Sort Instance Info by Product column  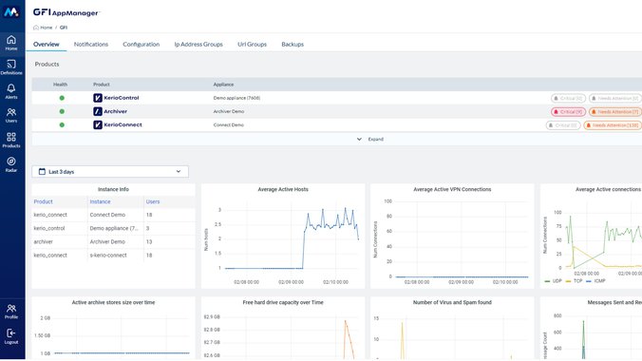click(x=44, y=201)
